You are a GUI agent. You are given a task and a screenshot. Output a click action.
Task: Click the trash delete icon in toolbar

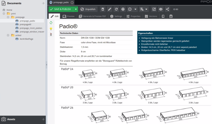click(x=103, y=9)
